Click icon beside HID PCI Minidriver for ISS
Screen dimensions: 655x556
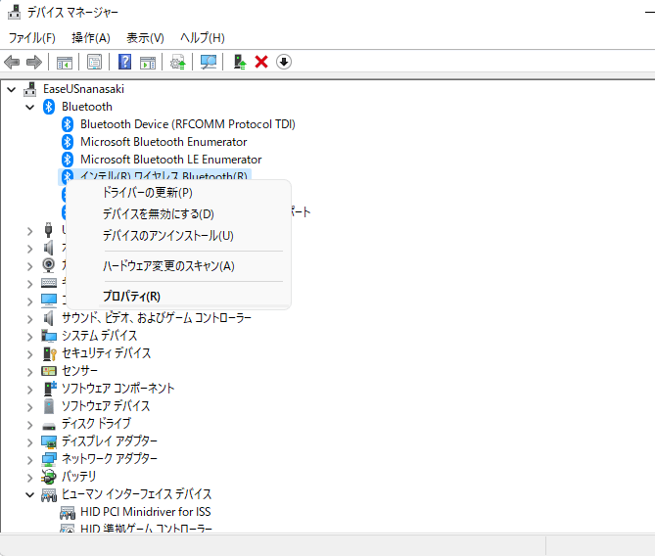(x=68, y=512)
